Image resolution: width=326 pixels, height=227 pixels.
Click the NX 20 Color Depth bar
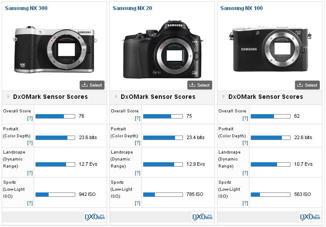(163, 138)
